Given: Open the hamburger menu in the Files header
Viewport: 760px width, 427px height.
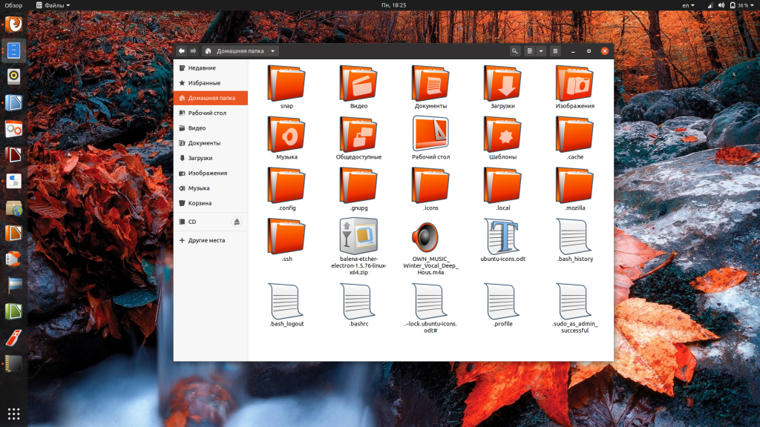Looking at the screenshot, I should point(555,51).
